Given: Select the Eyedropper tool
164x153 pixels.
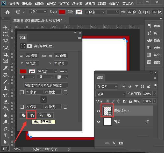Looking at the screenshot, I should 5,68.
